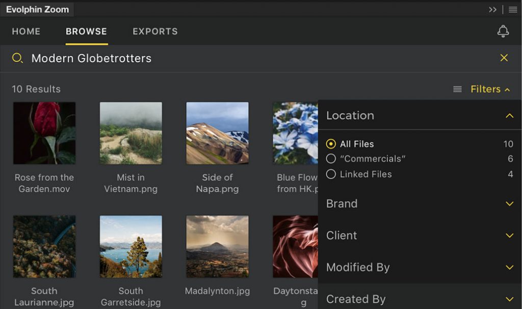The height and width of the screenshot is (309, 522).
Task: Open the Mist in Vietnam thumbnail
Action: [131, 133]
